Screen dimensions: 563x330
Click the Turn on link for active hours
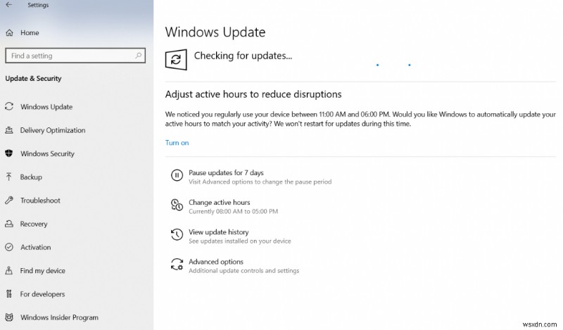pyautogui.click(x=177, y=143)
